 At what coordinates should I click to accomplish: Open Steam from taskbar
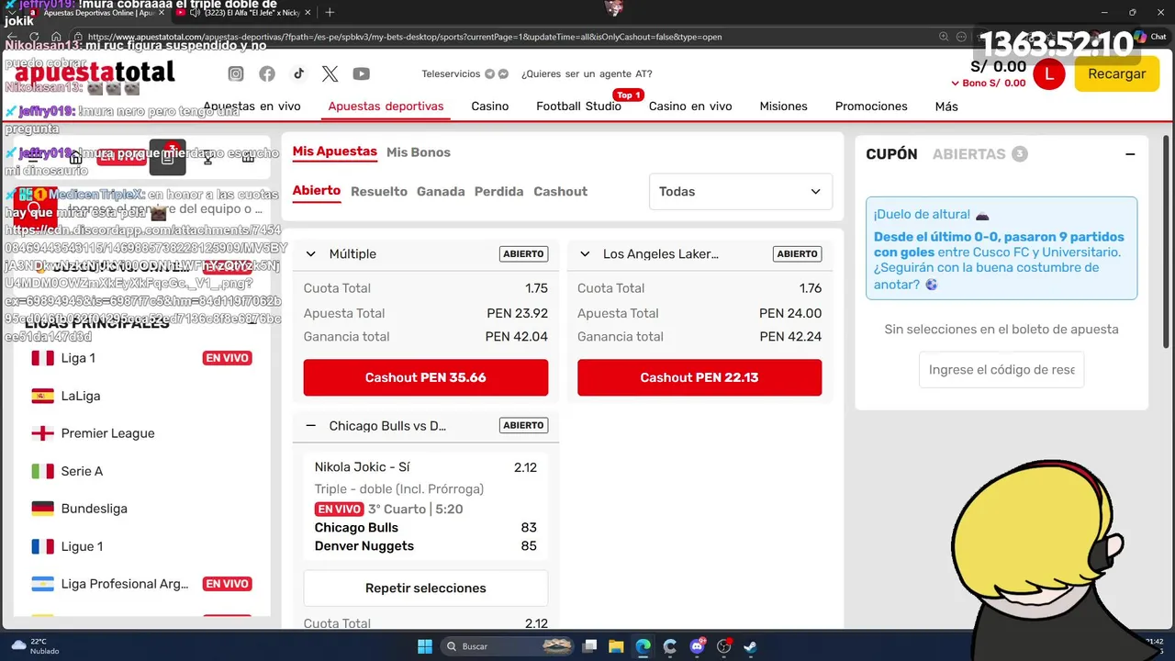pyautogui.click(x=750, y=646)
